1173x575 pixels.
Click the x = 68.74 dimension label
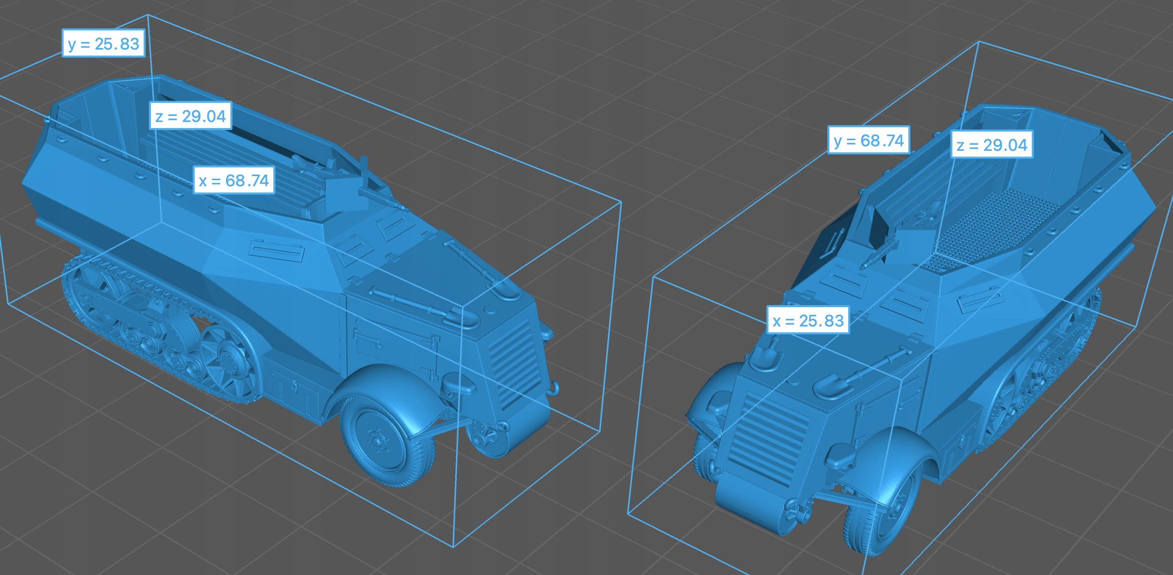click(234, 180)
